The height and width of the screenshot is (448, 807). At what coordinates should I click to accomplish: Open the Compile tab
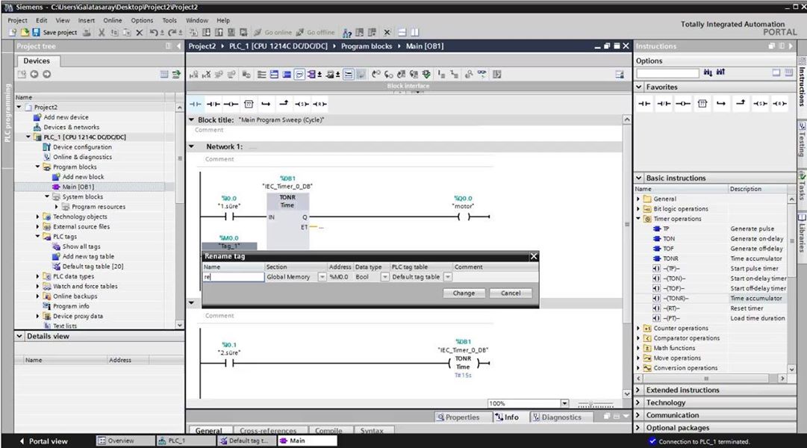(328, 431)
